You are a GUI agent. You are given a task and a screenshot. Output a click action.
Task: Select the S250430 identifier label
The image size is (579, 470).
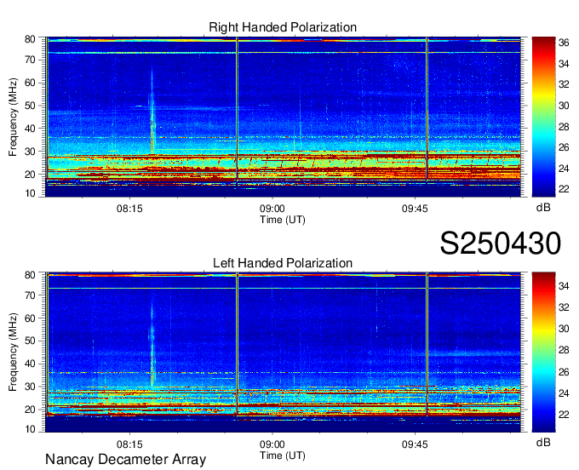pos(501,244)
